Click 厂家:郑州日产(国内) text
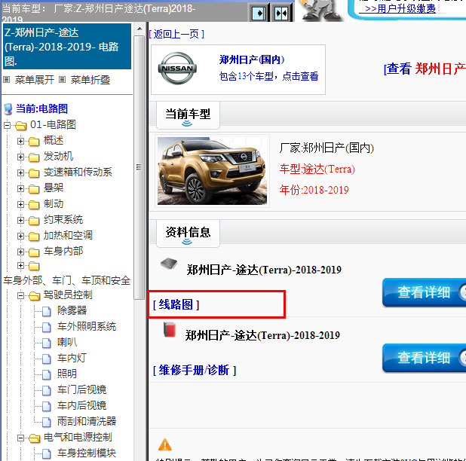The image size is (466, 461). (327, 148)
